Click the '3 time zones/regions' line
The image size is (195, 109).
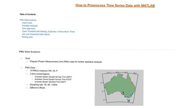tap(40, 74)
